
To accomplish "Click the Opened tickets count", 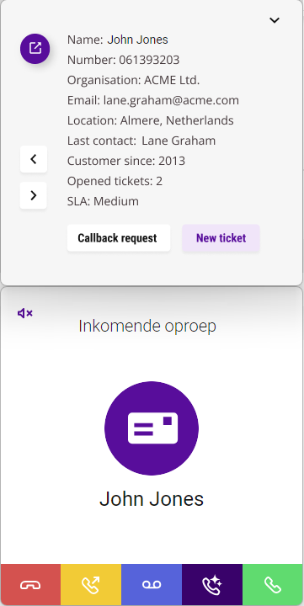I will click(115, 181).
